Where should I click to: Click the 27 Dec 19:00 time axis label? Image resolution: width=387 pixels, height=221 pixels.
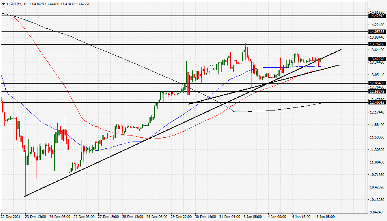pos(109,217)
